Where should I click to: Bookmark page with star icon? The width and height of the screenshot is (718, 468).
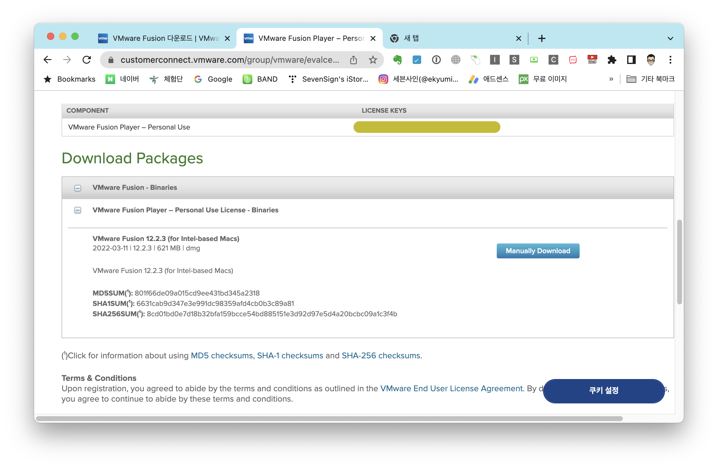[373, 60]
